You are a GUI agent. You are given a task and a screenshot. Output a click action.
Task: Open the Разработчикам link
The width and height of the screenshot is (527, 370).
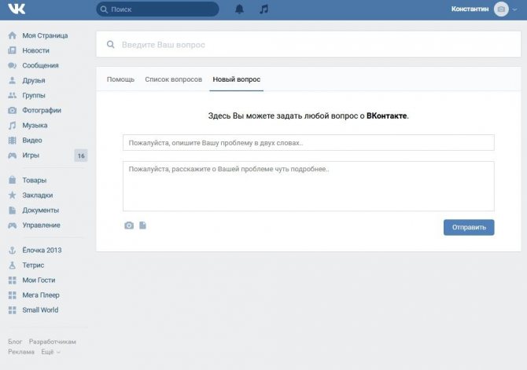[53, 342]
